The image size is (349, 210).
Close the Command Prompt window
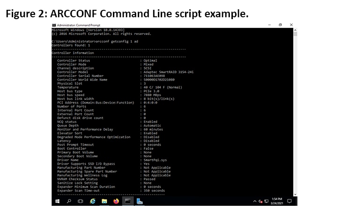tap(291, 25)
